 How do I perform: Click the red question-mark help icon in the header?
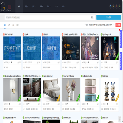pyautogui.click(x=116, y=6)
